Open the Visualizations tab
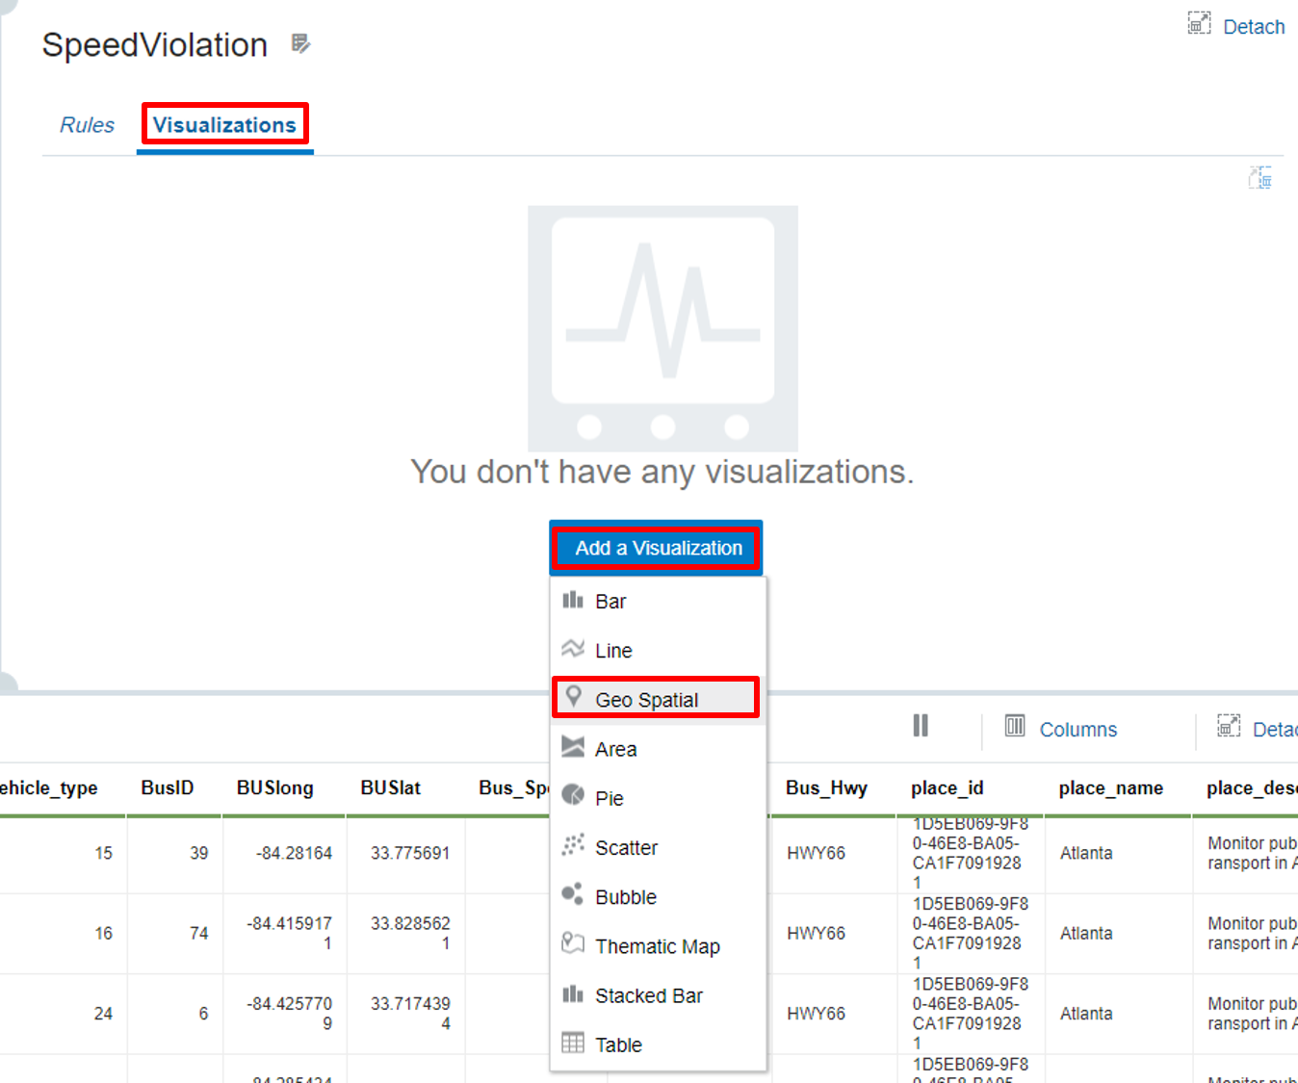Viewport: 1298px width, 1083px height. click(x=224, y=125)
